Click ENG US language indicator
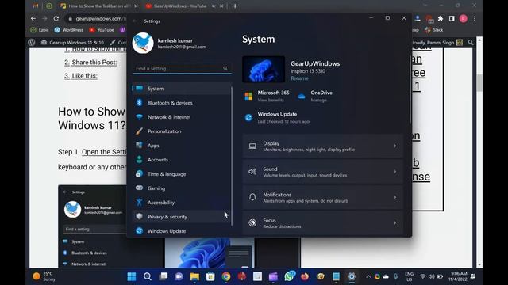The image size is (508, 285). click(410, 276)
